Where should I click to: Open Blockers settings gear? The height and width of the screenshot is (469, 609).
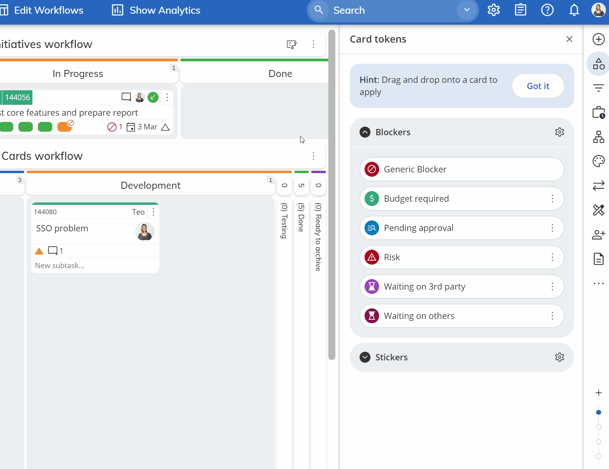point(559,132)
